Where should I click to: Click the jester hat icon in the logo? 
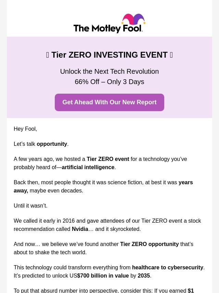tap(133, 19)
